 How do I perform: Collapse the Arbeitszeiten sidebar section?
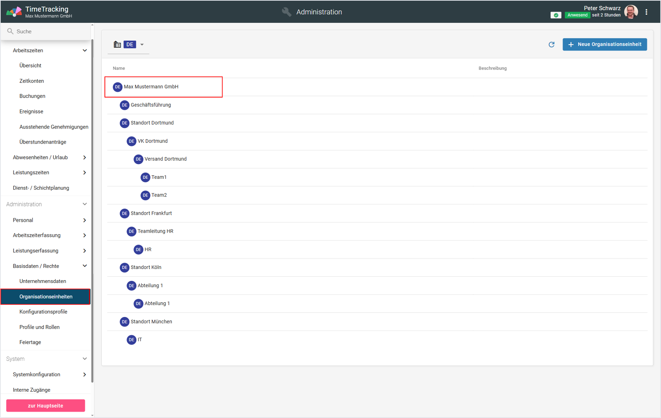[85, 51]
